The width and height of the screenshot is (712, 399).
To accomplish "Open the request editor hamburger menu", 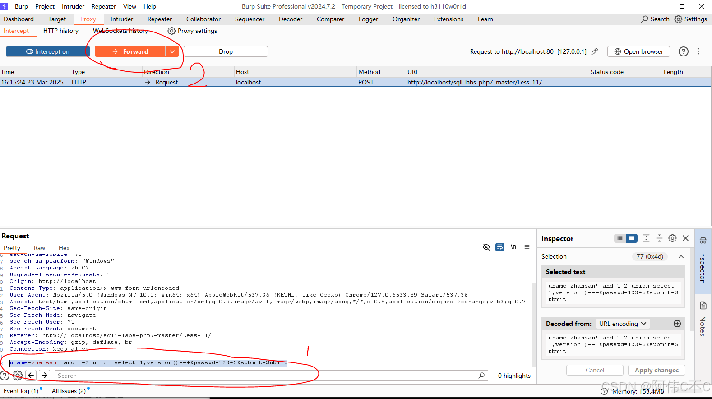I will pyautogui.click(x=527, y=247).
